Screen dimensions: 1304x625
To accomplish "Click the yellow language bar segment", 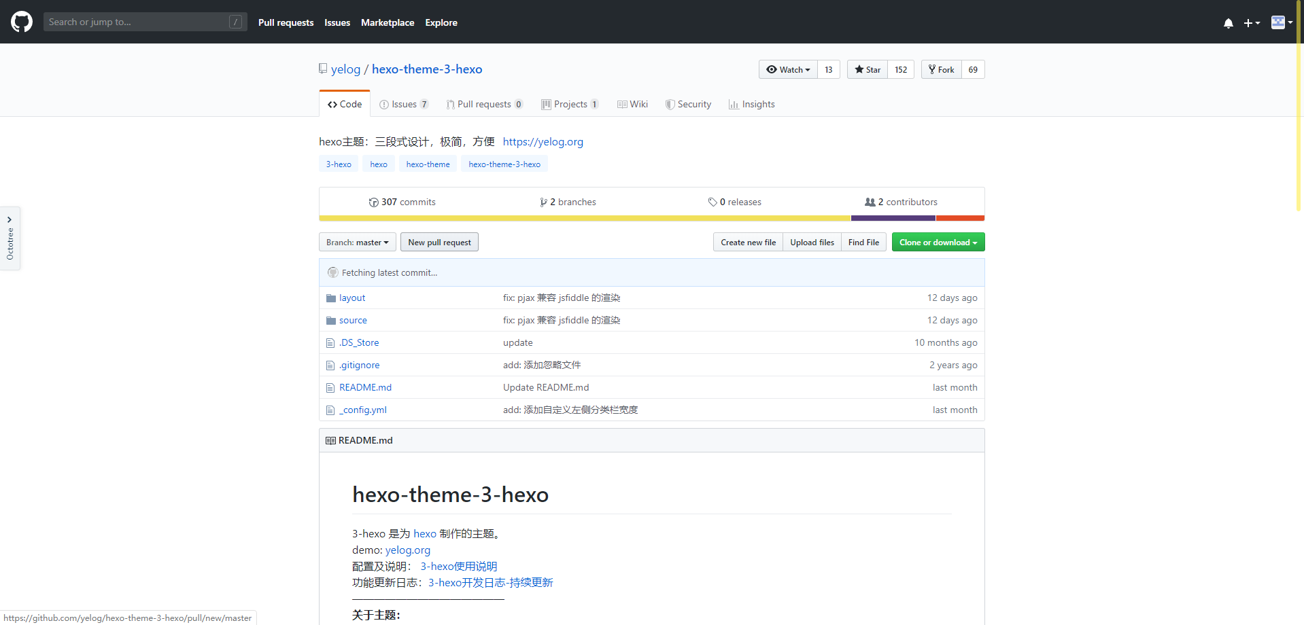I will (585, 218).
